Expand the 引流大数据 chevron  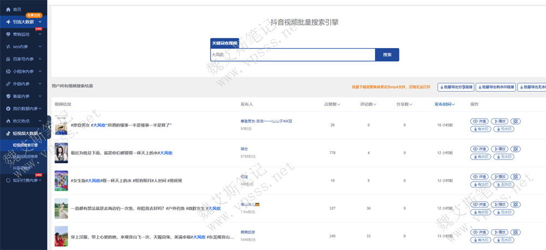click(x=40, y=22)
